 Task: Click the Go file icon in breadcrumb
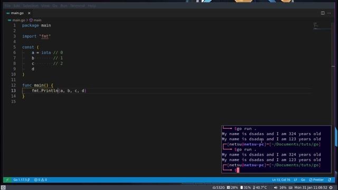pos(10,20)
